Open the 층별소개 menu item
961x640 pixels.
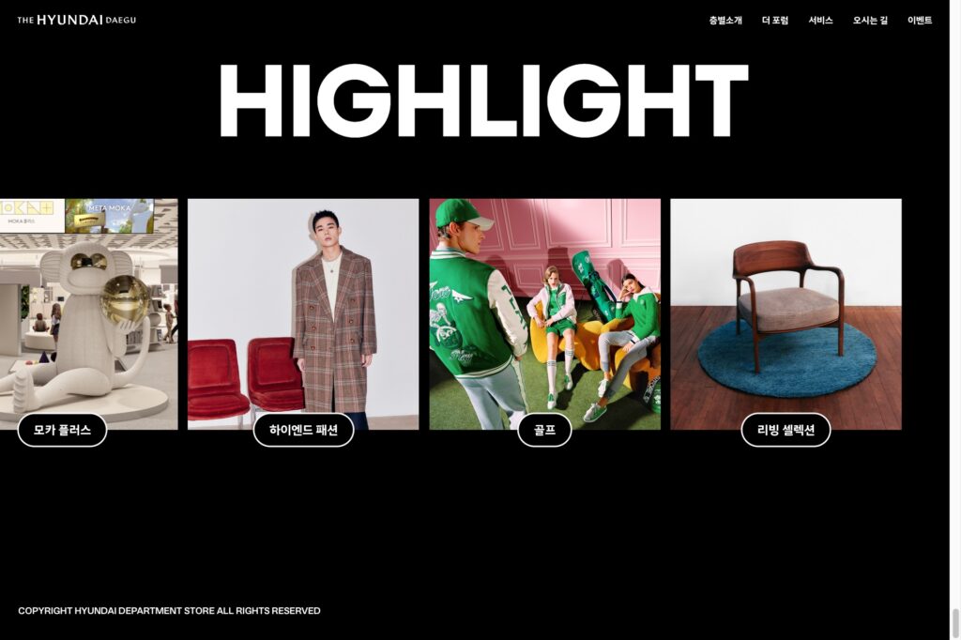(x=725, y=21)
